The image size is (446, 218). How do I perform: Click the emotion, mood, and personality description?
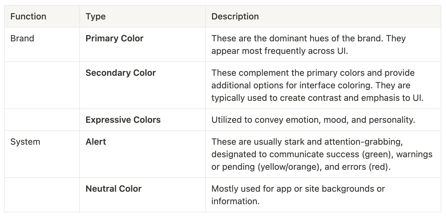(313, 120)
